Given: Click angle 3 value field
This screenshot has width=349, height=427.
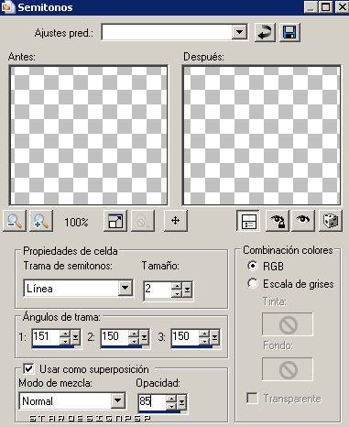Looking at the screenshot, I should pos(185,336).
